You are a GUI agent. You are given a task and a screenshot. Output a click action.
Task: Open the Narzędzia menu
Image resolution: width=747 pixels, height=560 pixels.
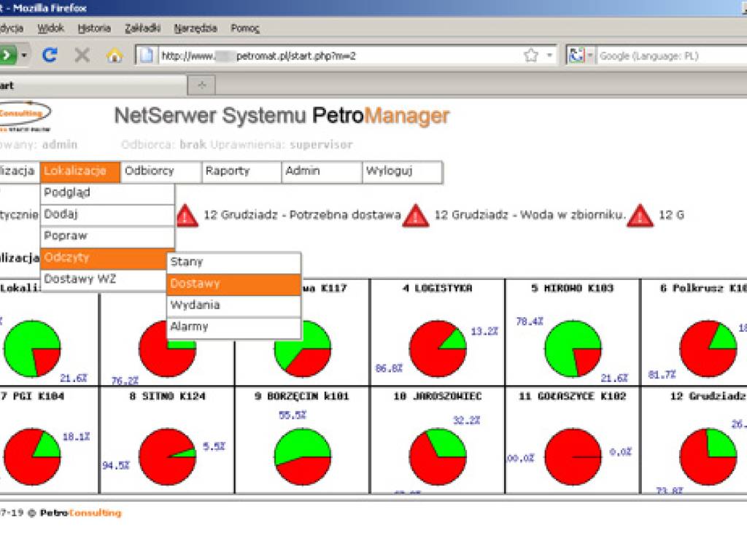[196, 28]
